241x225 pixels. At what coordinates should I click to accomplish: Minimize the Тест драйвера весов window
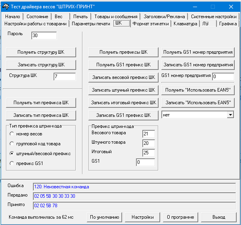tap(195, 7)
